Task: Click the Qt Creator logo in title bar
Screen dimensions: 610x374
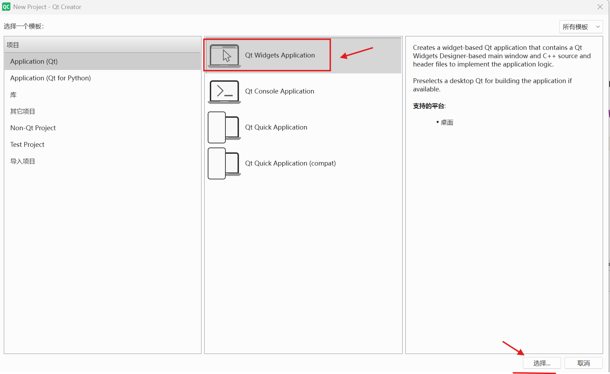Action: (x=6, y=7)
